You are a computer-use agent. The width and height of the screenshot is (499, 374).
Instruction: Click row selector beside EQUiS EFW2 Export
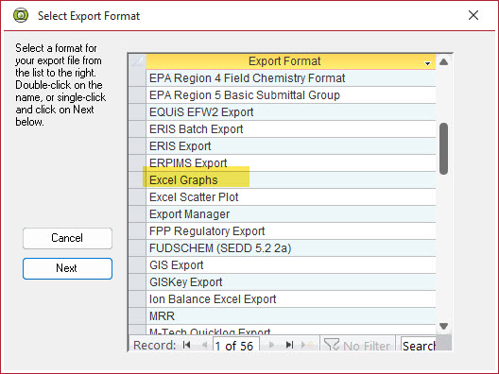(137, 112)
